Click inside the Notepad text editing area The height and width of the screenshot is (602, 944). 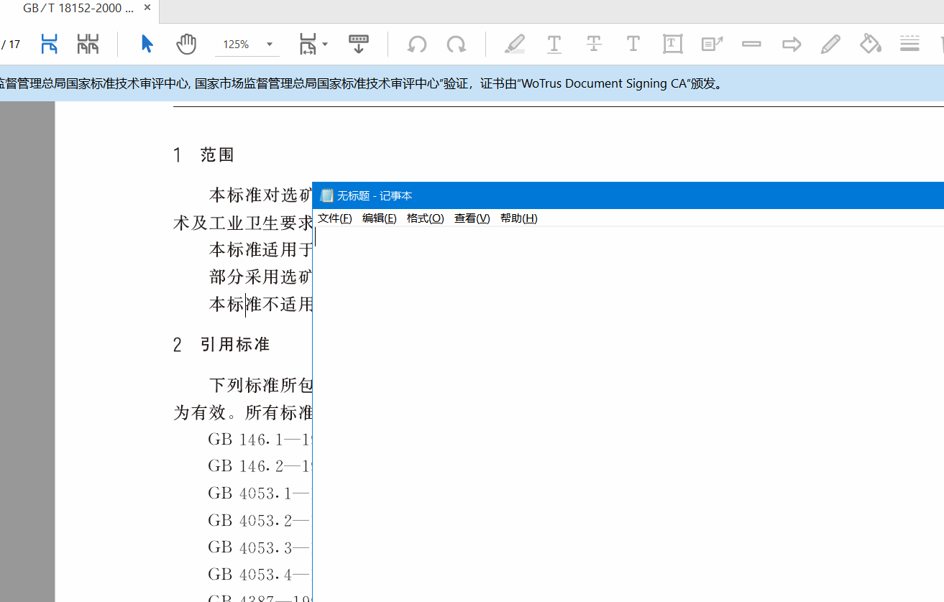point(625,409)
